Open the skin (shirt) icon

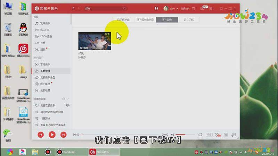coord(194,8)
